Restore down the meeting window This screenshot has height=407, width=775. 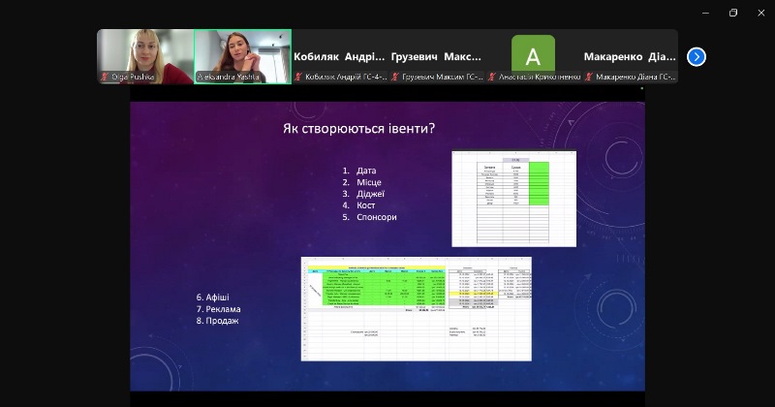coord(733,13)
